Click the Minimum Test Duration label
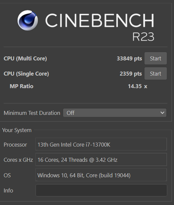 click(x=32, y=113)
